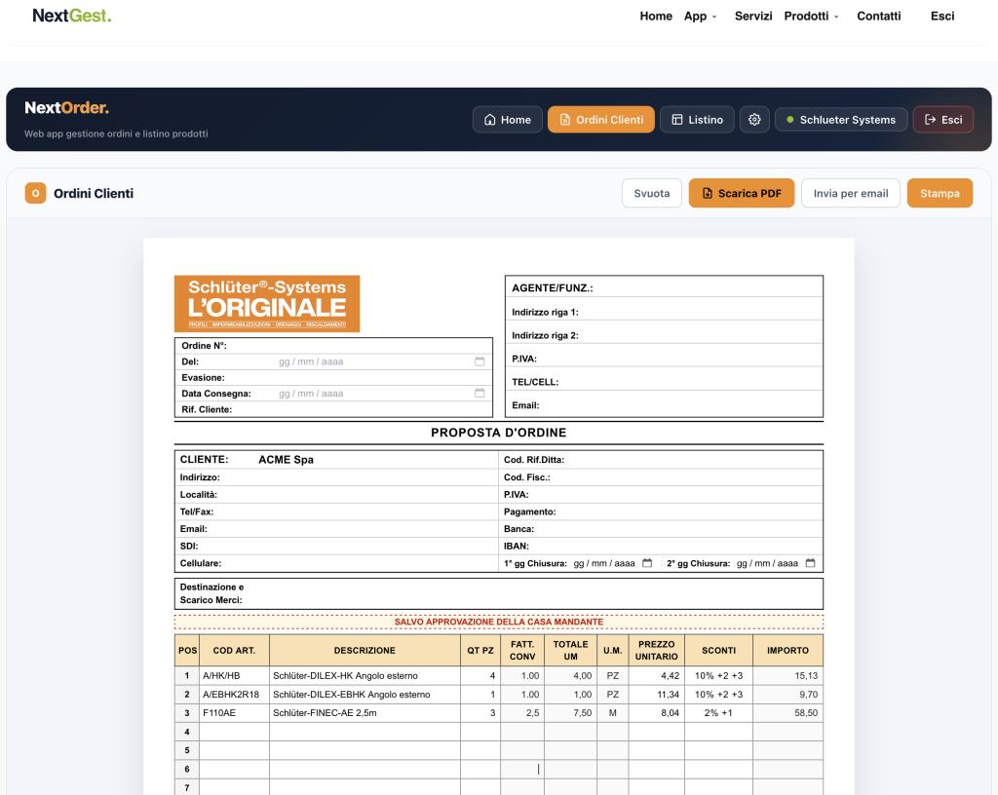Select the Ordini Clienti tab

[600, 120]
